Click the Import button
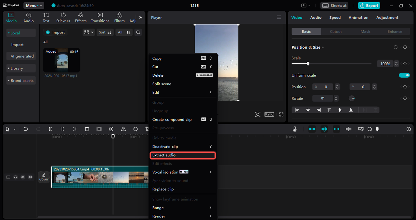The height and width of the screenshot is (220, 416). pos(56,32)
